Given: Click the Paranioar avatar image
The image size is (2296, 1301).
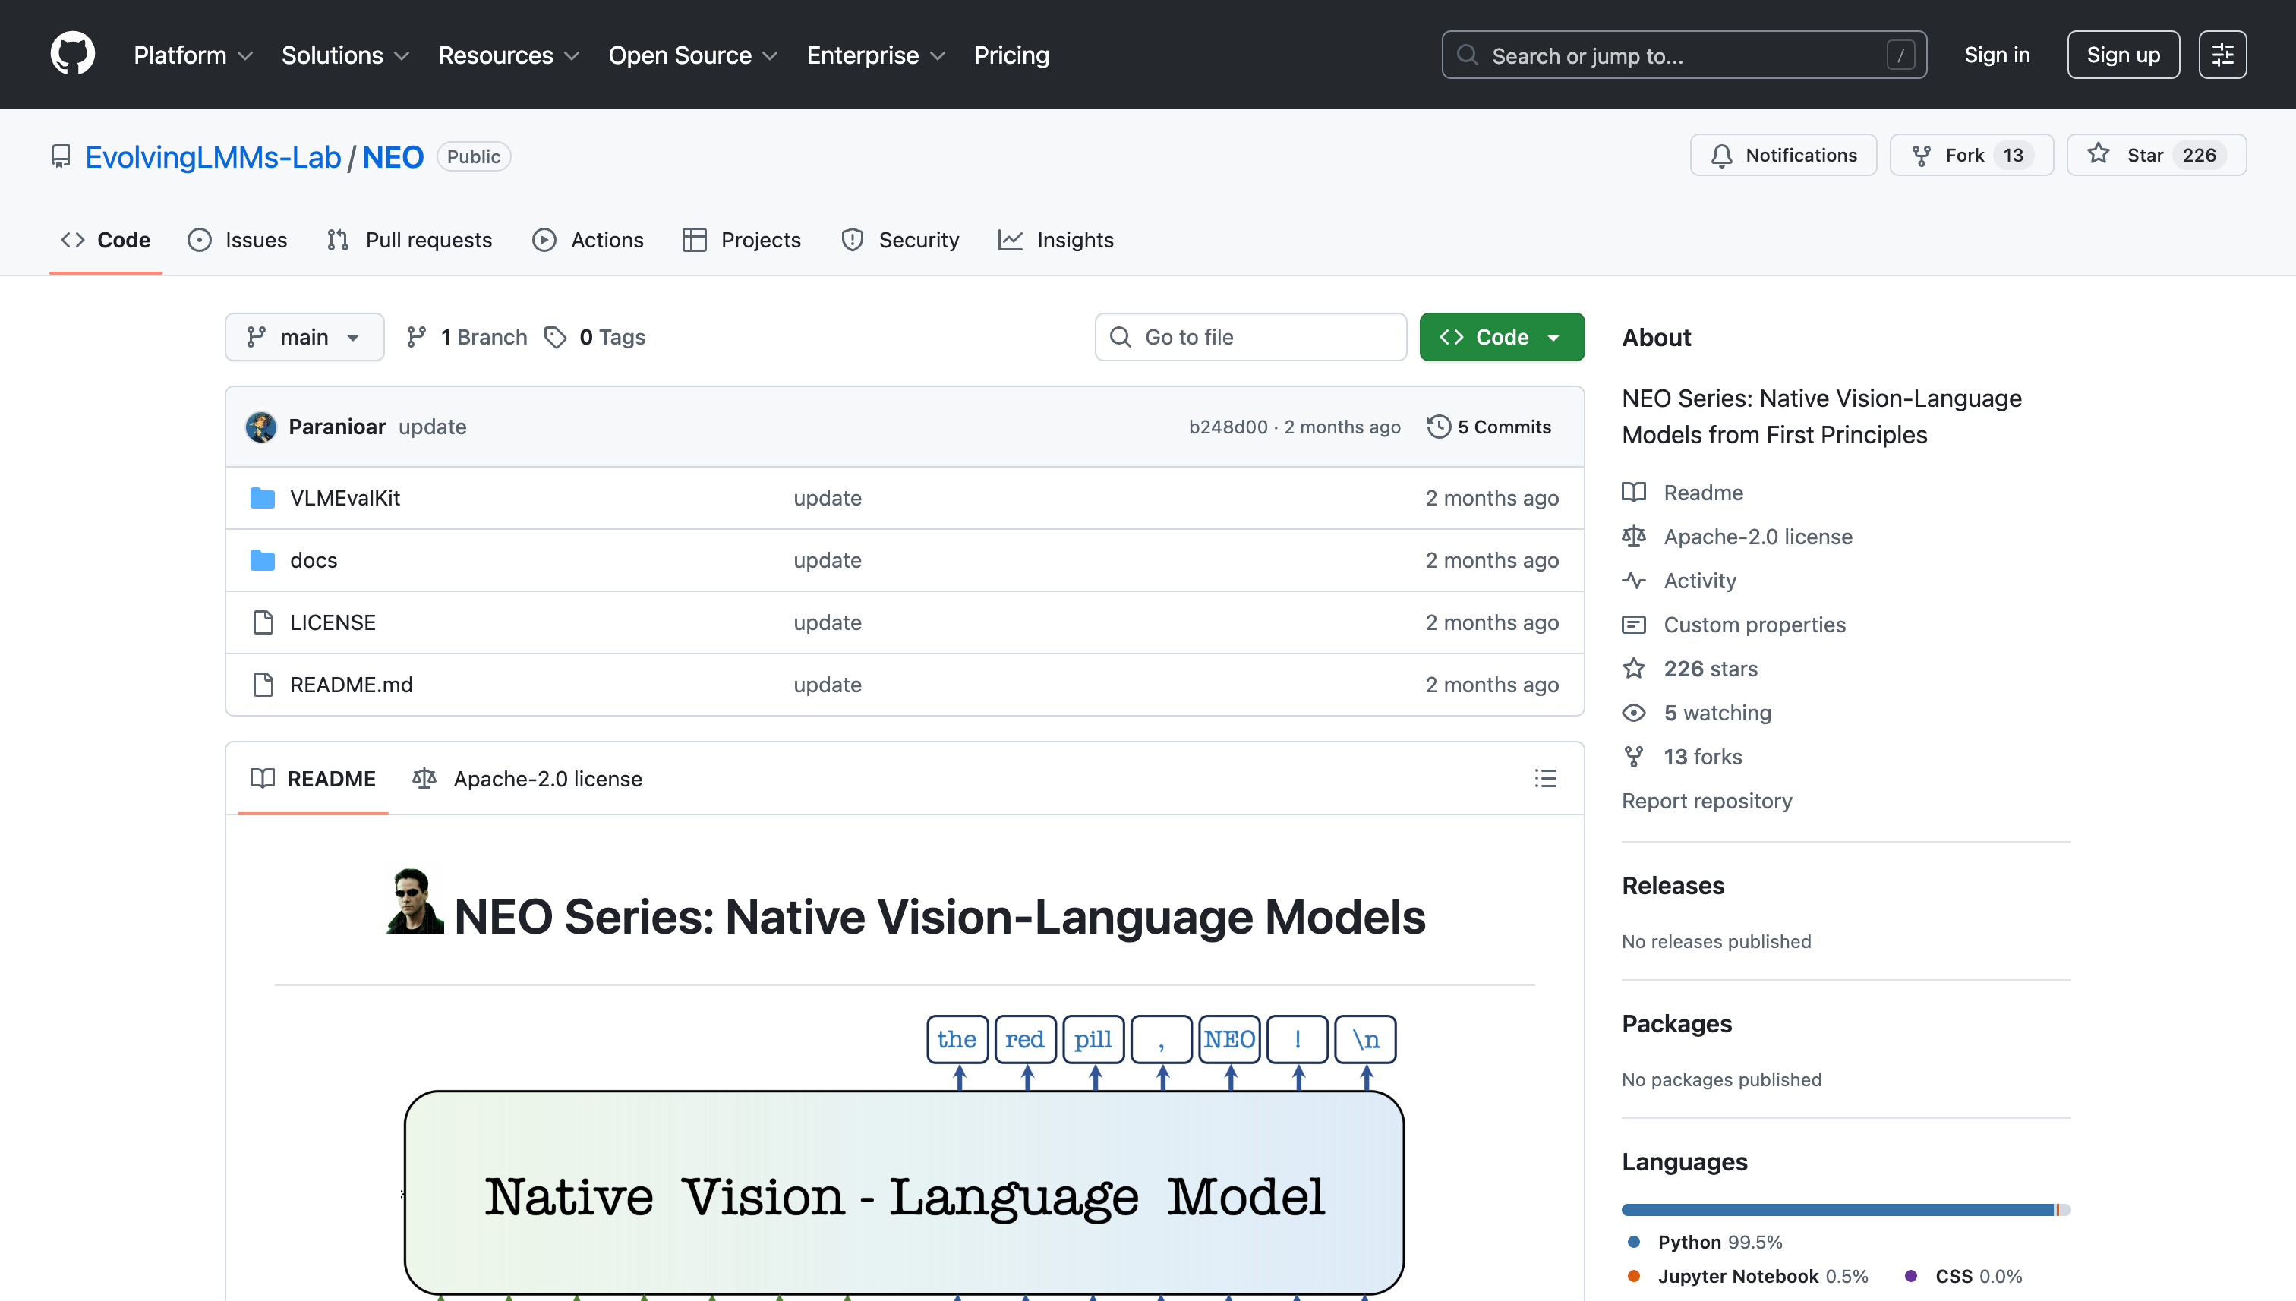Looking at the screenshot, I should click(261, 427).
